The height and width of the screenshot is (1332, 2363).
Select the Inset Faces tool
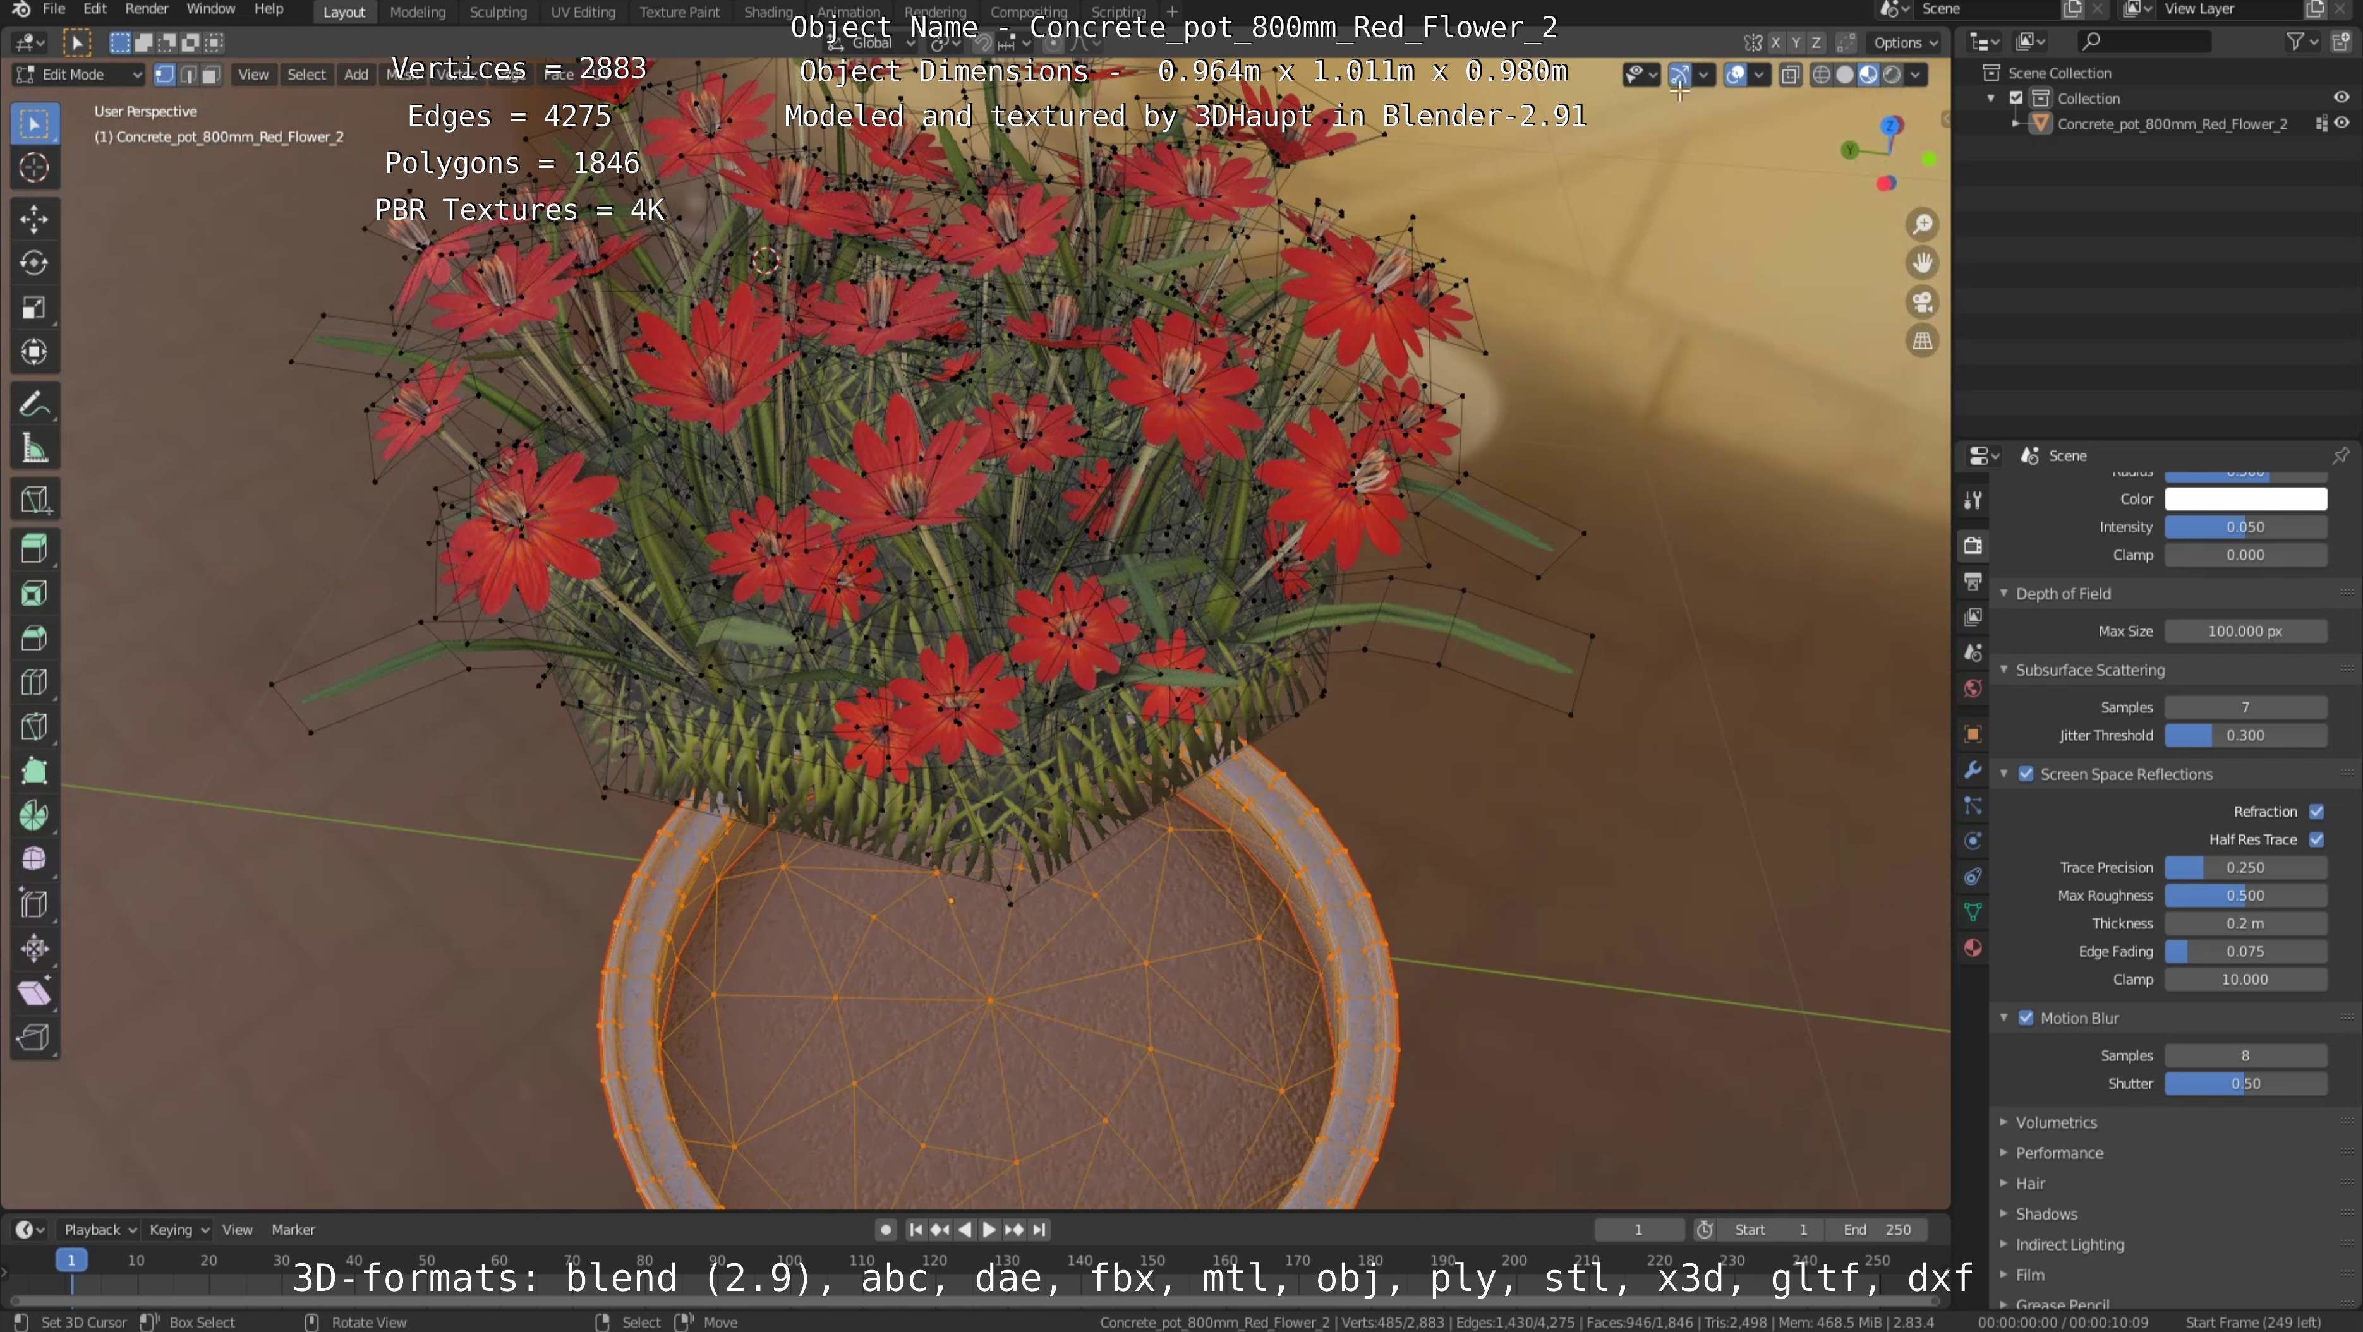pyautogui.click(x=34, y=593)
